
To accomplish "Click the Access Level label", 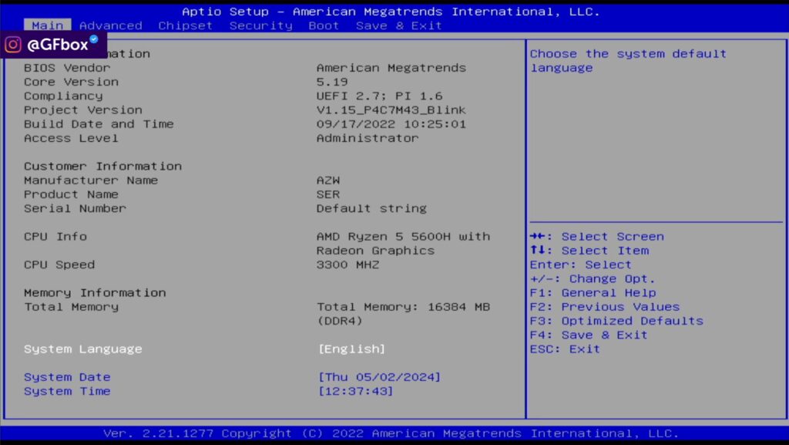I will [71, 138].
